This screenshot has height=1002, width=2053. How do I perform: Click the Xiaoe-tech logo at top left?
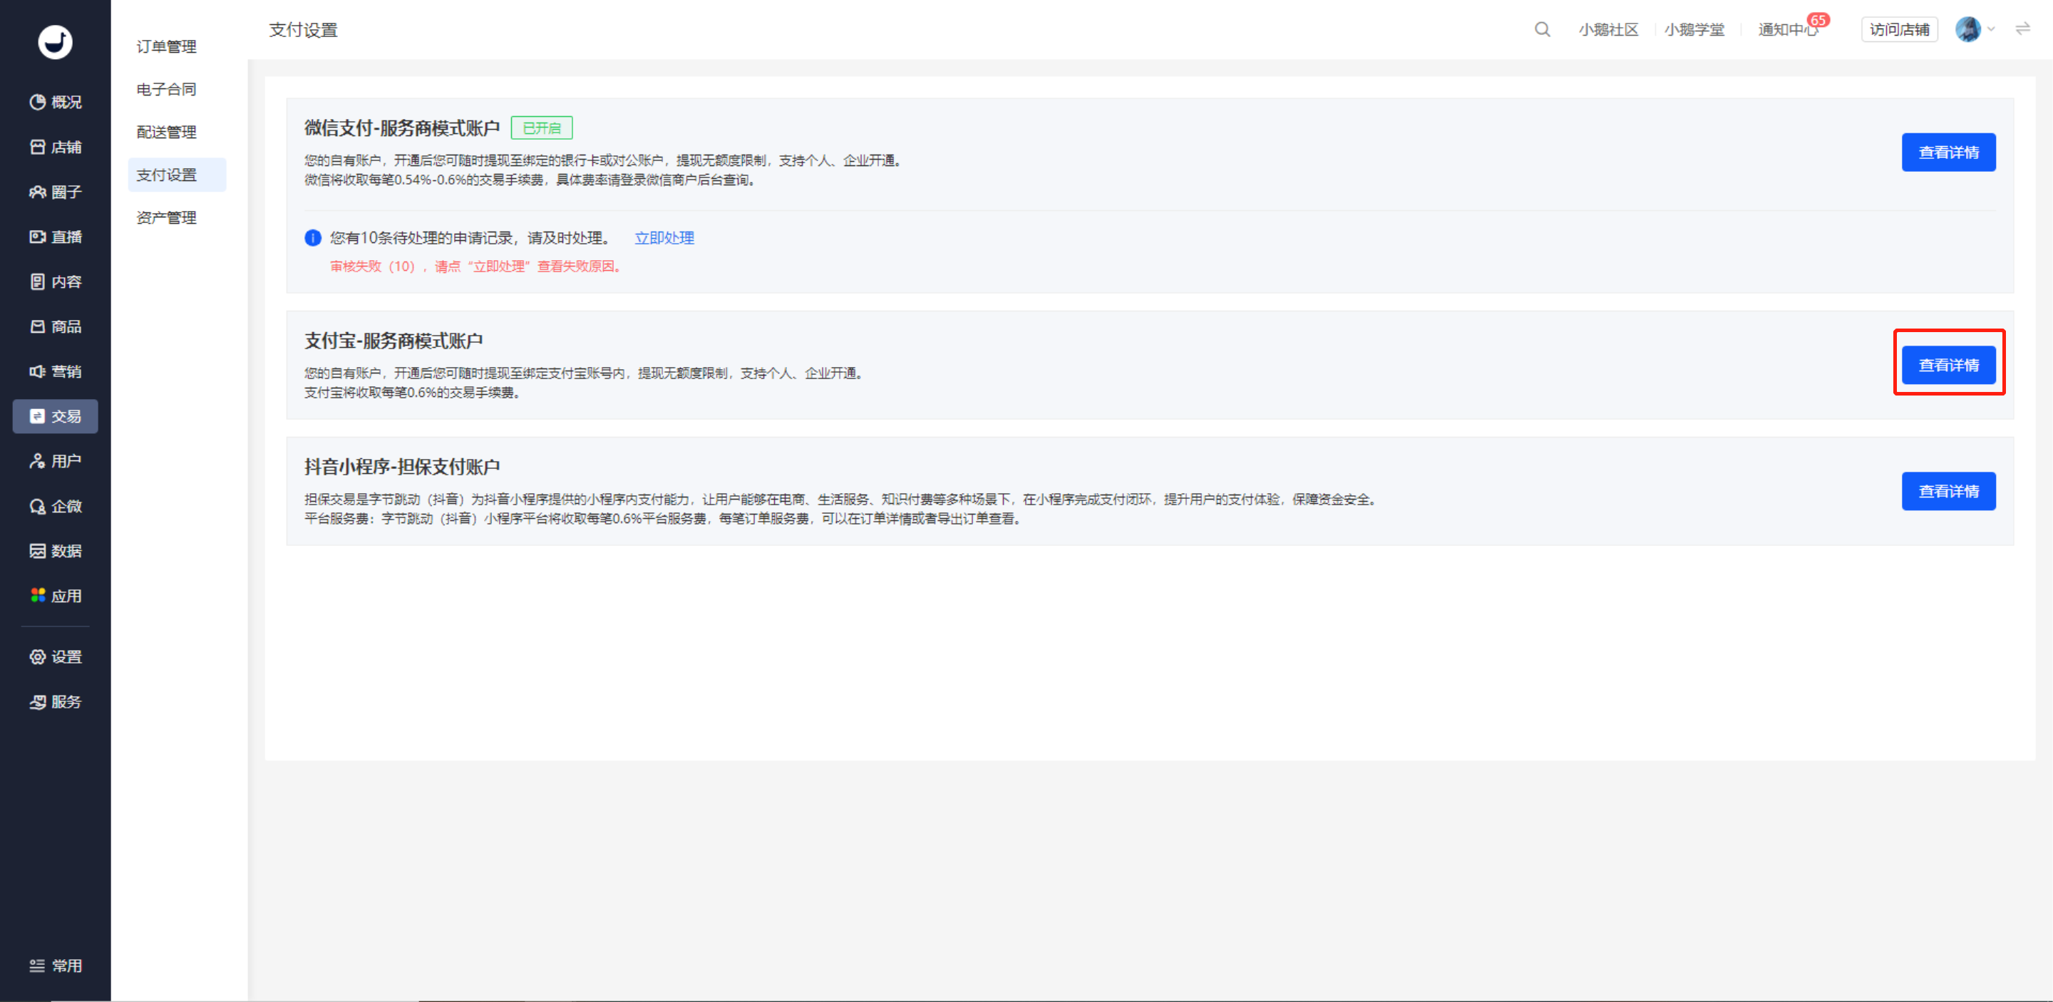click(x=55, y=41)
